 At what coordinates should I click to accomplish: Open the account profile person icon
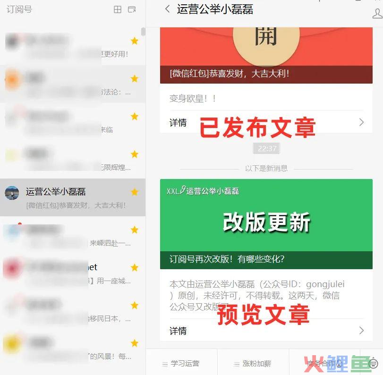point(378,13)
